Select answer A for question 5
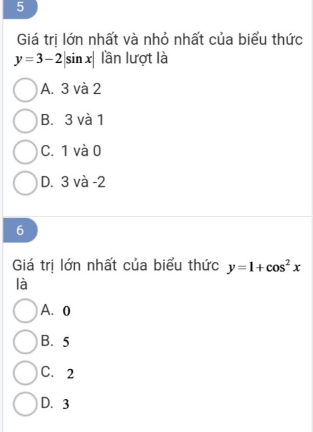313x432 pixels. (25, 90)
